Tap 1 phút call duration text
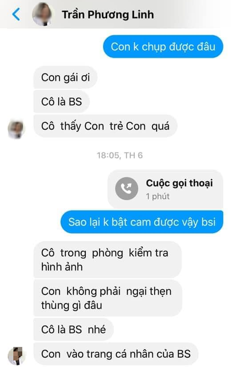This screenshot has width=240, height=367. click(x=158, y=196)
